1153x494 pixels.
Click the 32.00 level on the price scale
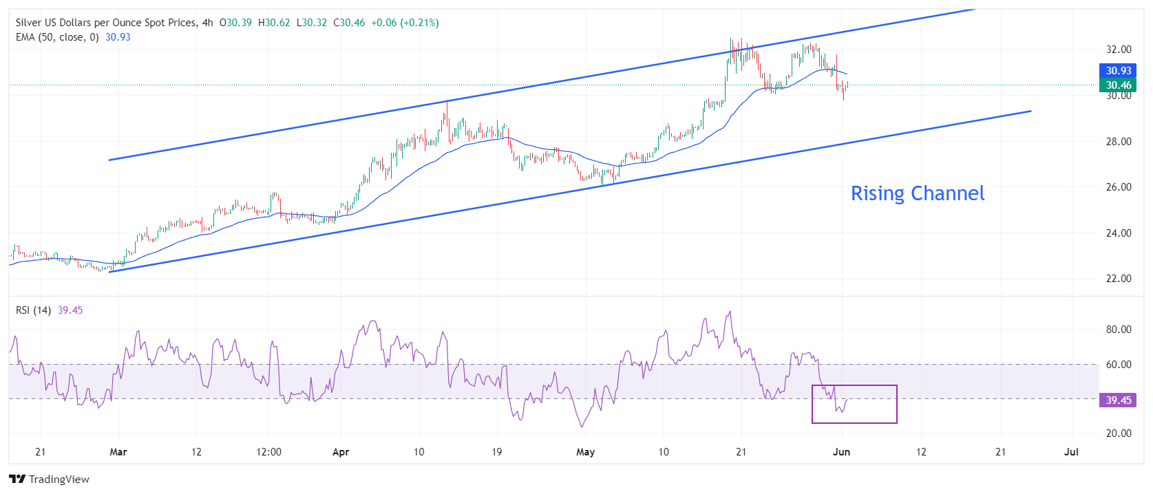[1118, 50]
